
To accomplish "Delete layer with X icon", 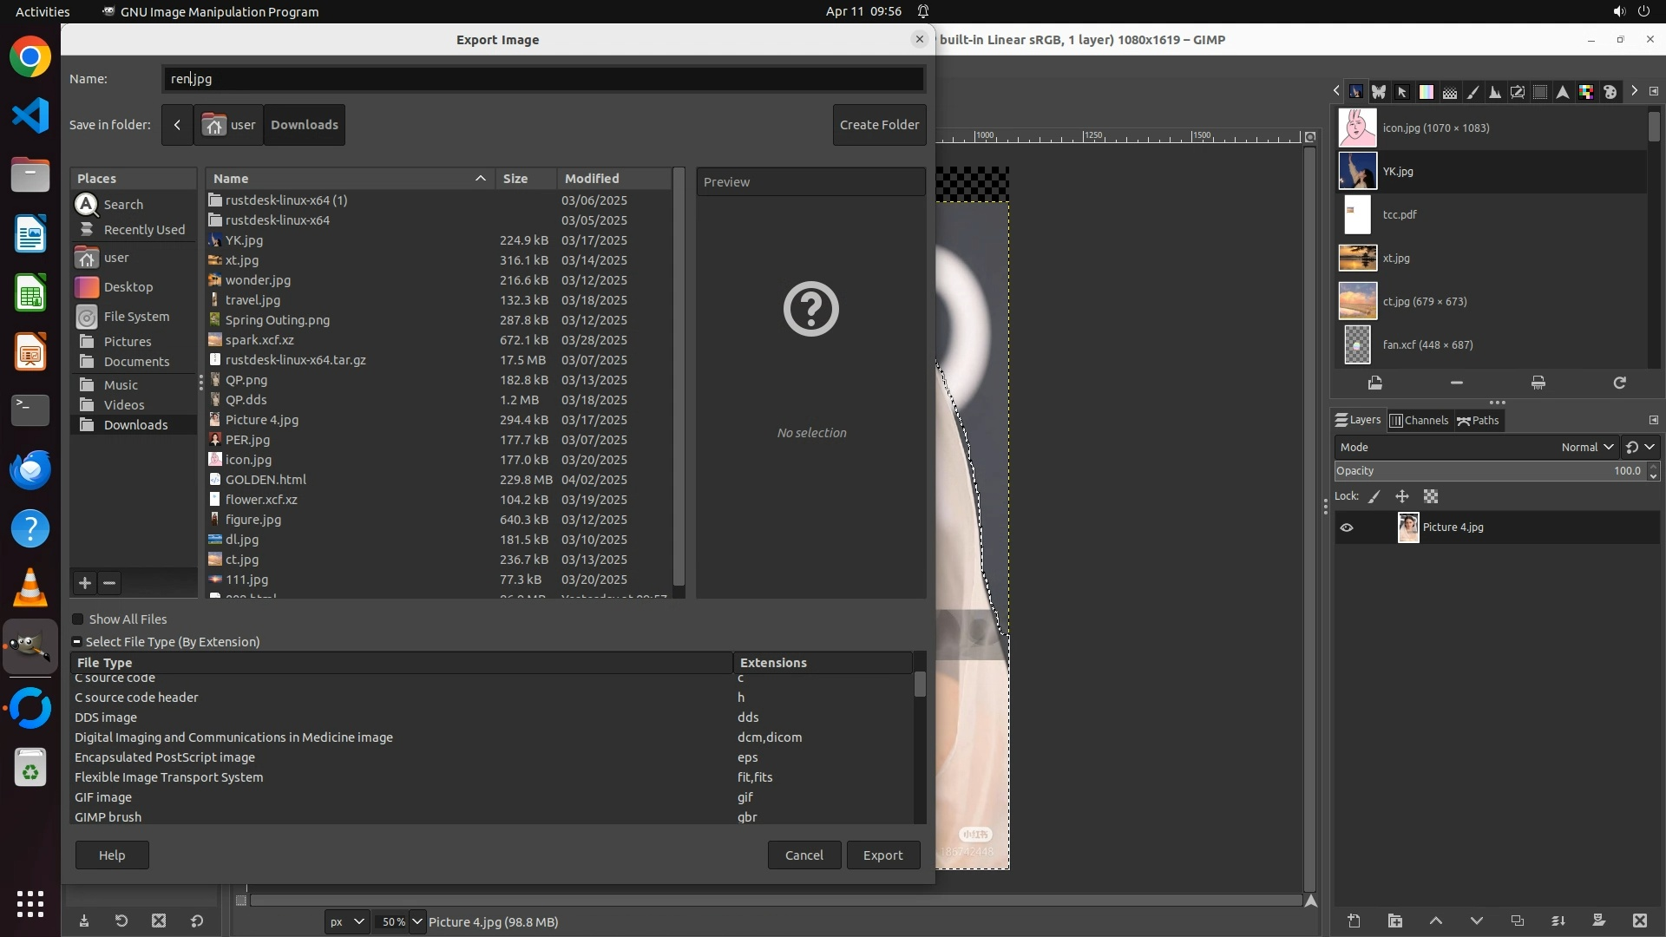I will coord(1639,921).
